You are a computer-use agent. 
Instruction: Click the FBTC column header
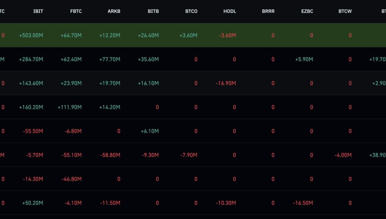[x=76, y=11]
